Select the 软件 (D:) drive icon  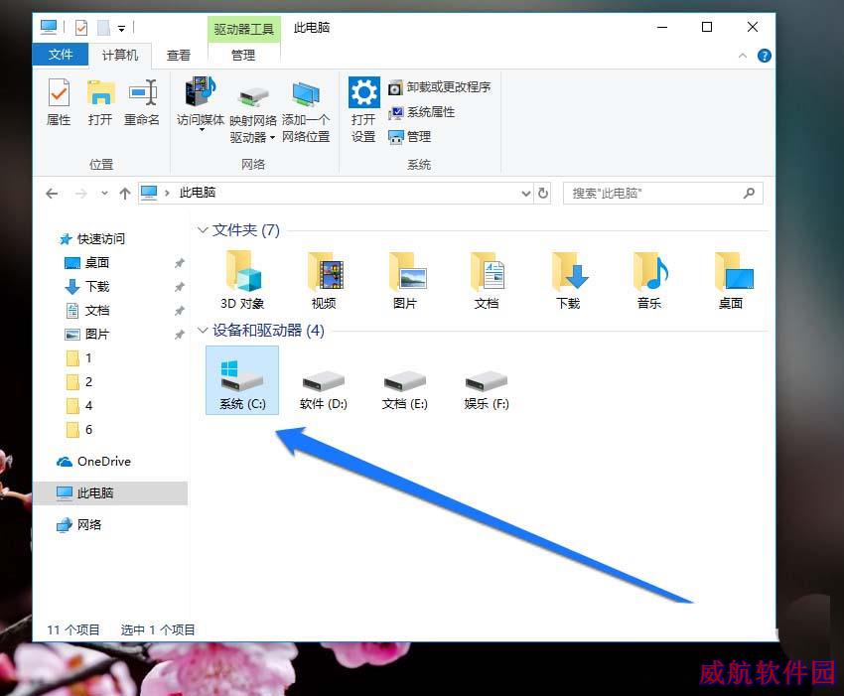pyautogui.click(x=324, y=379)
